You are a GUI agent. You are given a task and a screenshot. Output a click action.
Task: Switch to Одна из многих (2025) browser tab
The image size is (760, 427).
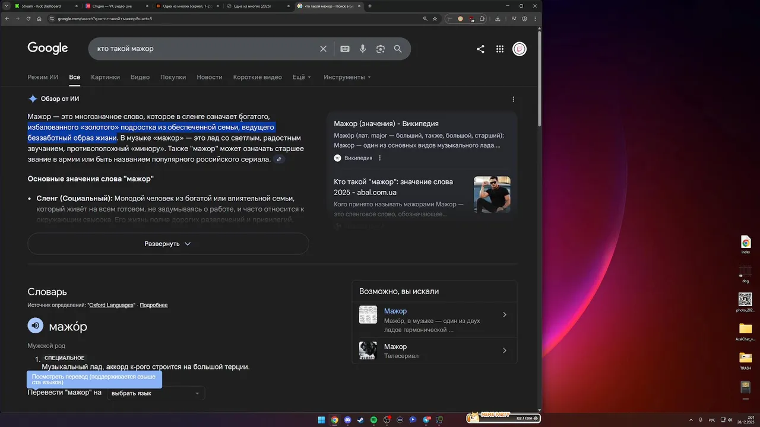coord(258,6)
